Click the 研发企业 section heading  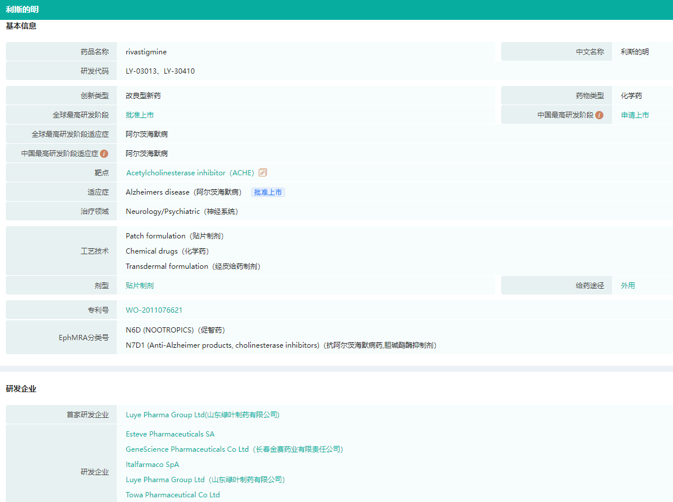coord(21,389)
